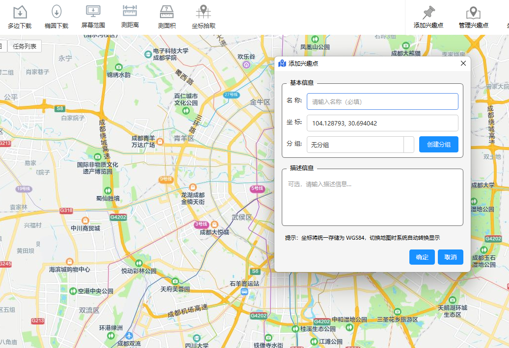
Task: Click the 添加兴趣点 pushpin icon
Action: [429, 12]
